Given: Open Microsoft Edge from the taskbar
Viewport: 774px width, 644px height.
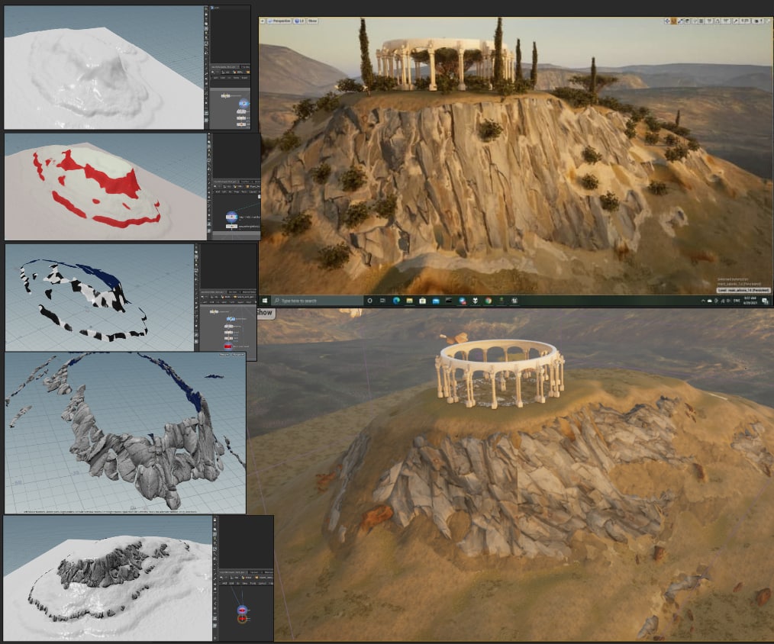Looking at the screenshot, I should (x=396, y=301).
